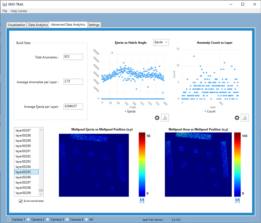Open the File menu
Viewport: 261px width, 223px height.
click(x=5, y=11)
